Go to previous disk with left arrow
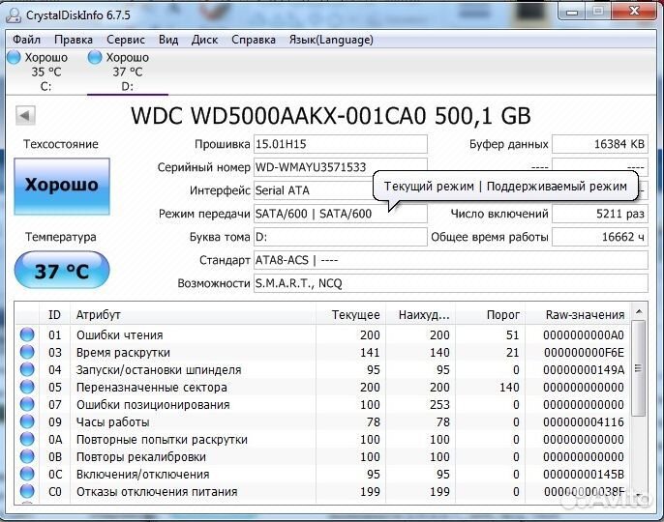This screenshot has width=664, height=522. (25, 115)
